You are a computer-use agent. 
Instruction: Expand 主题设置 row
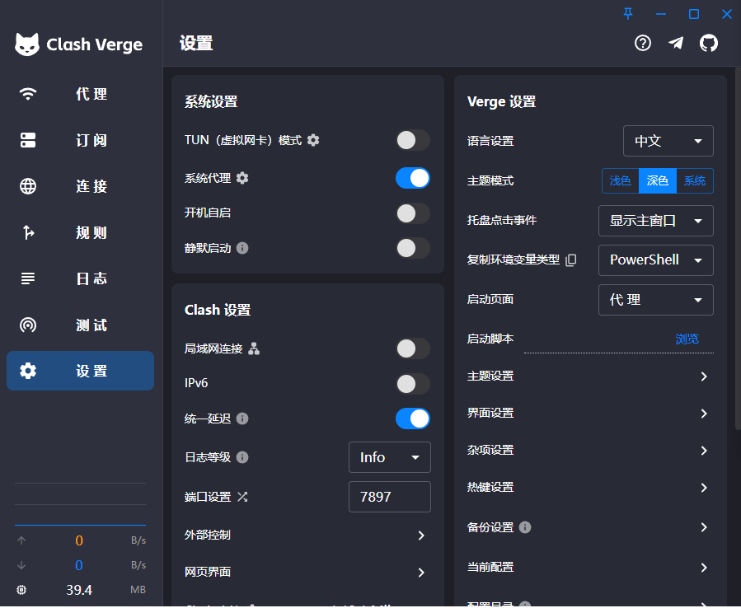click(590, 376)
